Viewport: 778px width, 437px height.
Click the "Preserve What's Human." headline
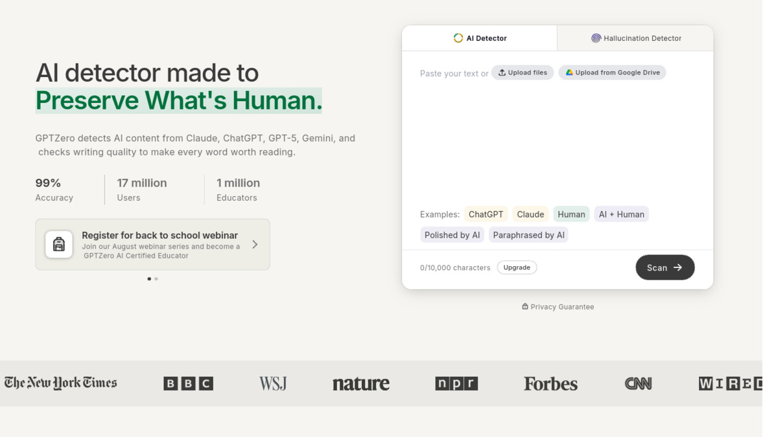tap(178, 100)
